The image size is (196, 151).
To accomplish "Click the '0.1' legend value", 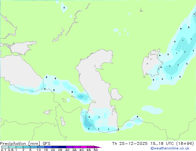I will [x=3, y=150].
